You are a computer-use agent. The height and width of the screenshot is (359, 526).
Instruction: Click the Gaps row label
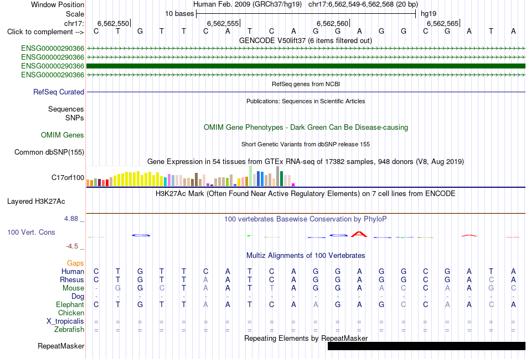coord(75,263)
